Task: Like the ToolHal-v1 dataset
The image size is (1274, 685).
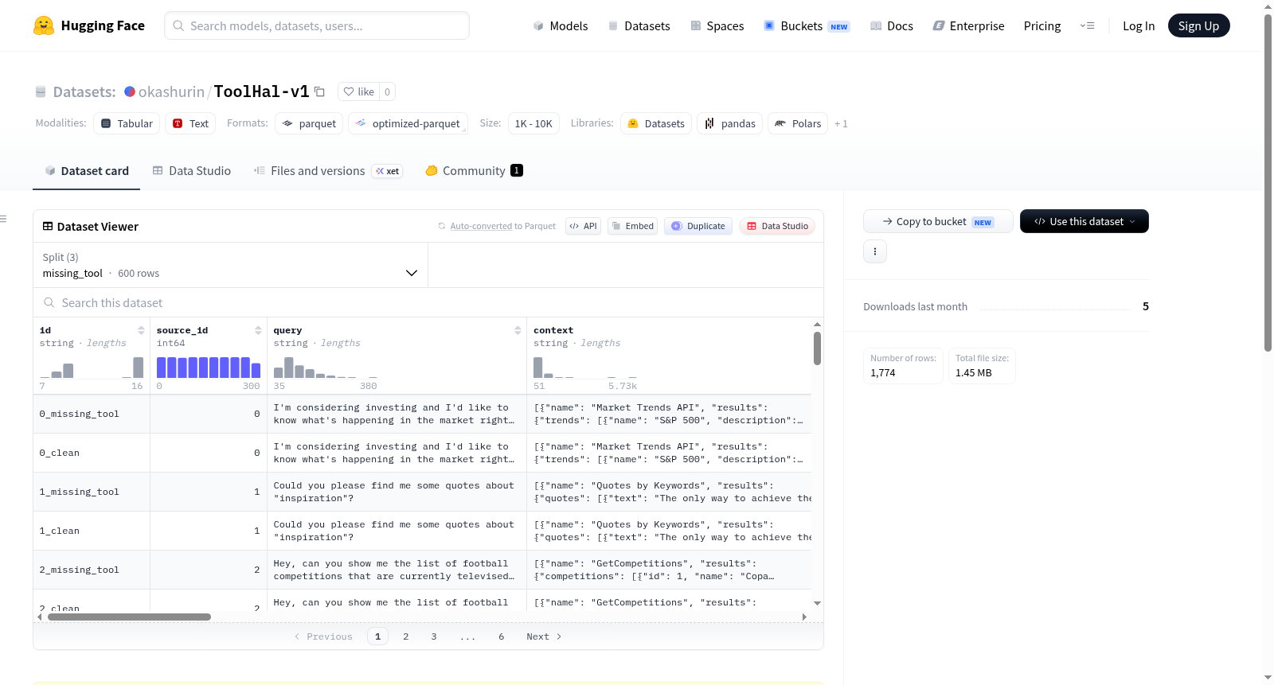Action: pos(358,91)
